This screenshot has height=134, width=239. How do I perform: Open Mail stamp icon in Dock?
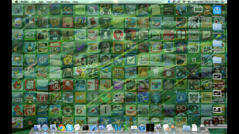[53, 128]
